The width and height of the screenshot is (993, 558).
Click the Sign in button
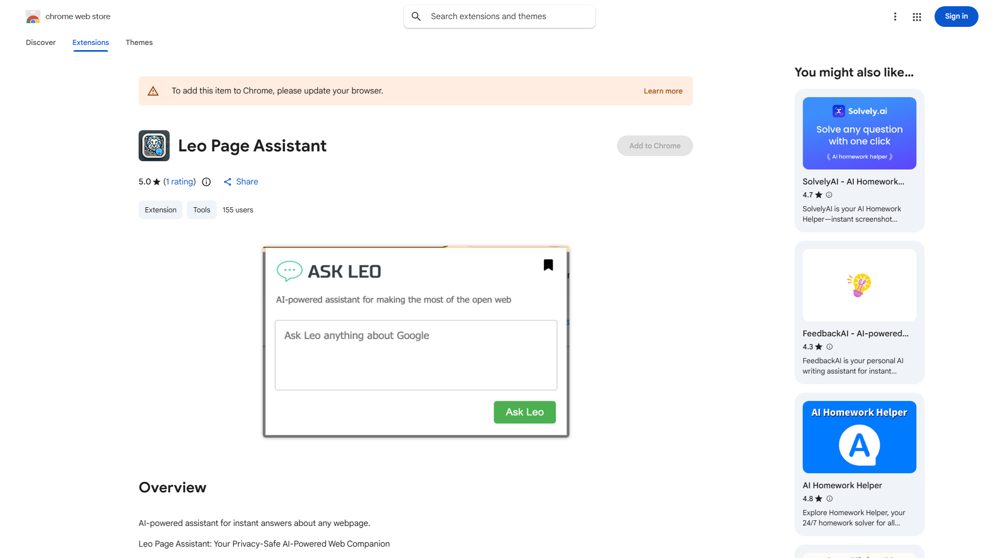pos(956,16)
